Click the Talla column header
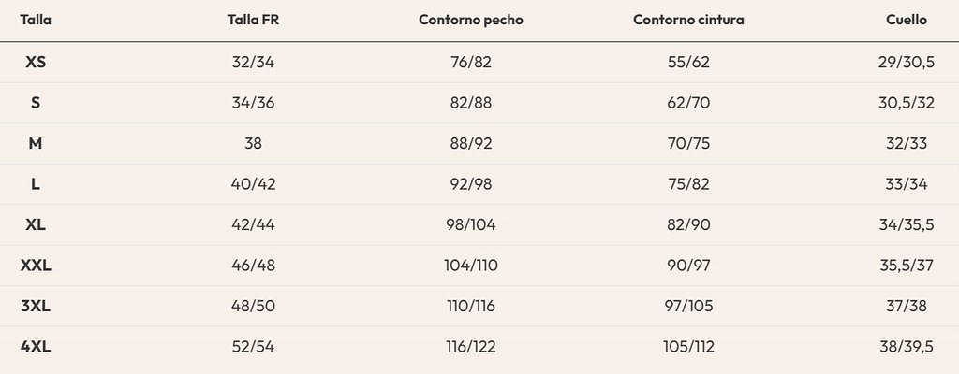 36,20
